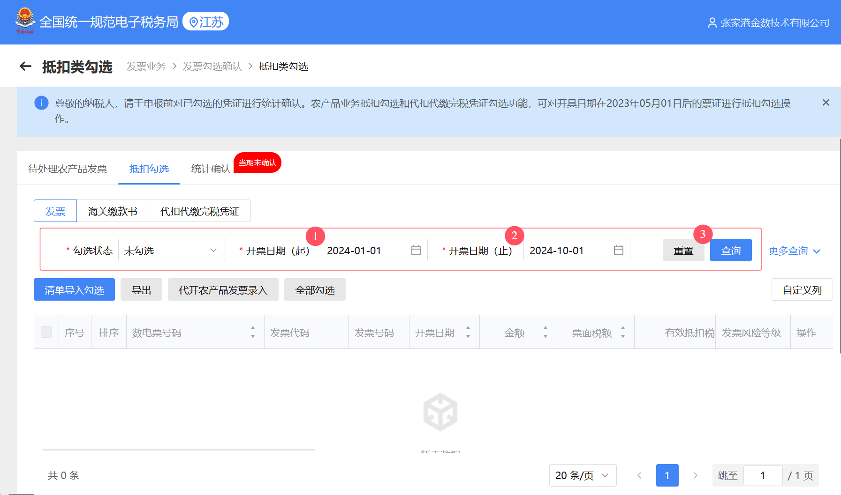The width and height of the screenshot is (841, 495).
Task: Click 清单导入勾选 button
Action: (x=74, y=289)
